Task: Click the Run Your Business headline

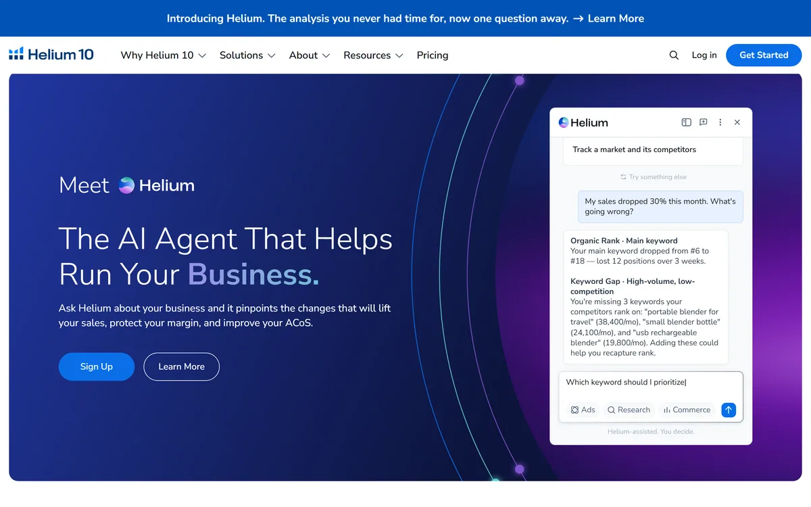Action: [x=189, y=274]
